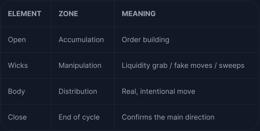Click the Real, intentional move text

click(158, 91)
